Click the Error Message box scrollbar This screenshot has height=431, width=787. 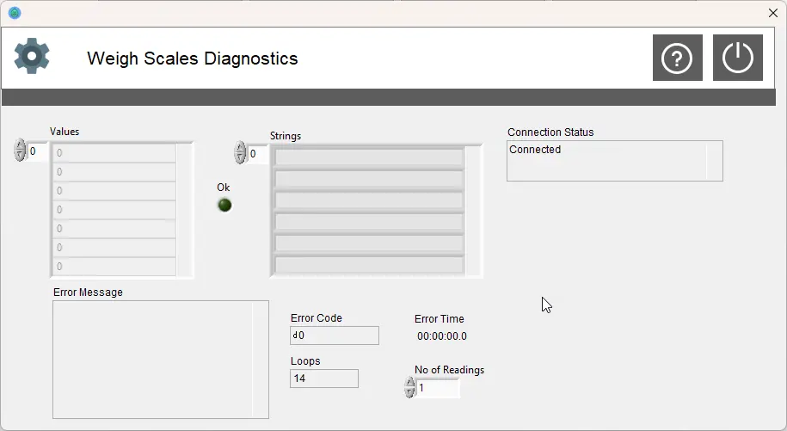point(261,360)
